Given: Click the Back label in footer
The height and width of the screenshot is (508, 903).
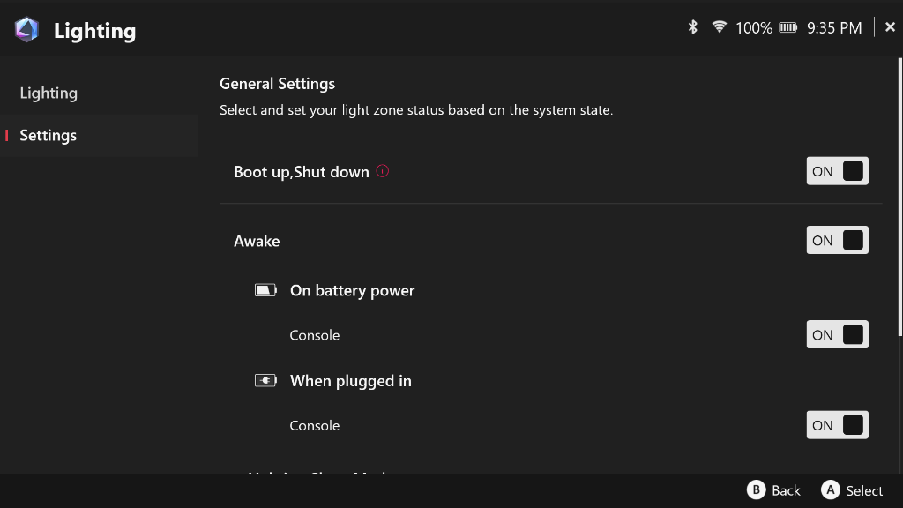Looking at the screenshot, I should [x=786, y=490].
